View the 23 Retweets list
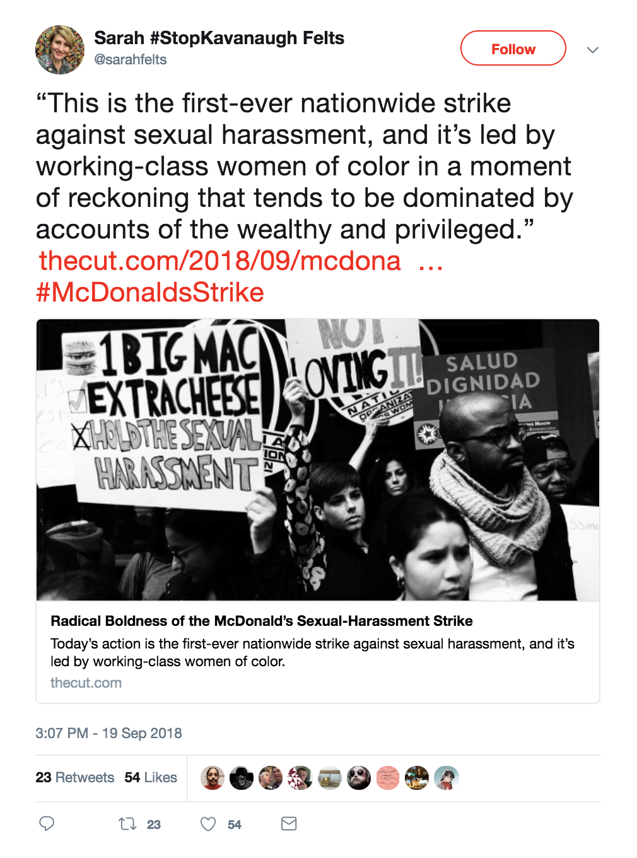This screenshot has width=637, height=858. click(x=75, y=777)
